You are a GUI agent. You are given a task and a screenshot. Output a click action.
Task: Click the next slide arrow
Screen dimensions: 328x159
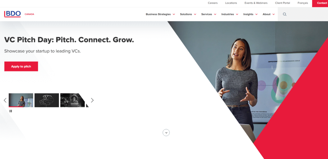coord(92,100)
